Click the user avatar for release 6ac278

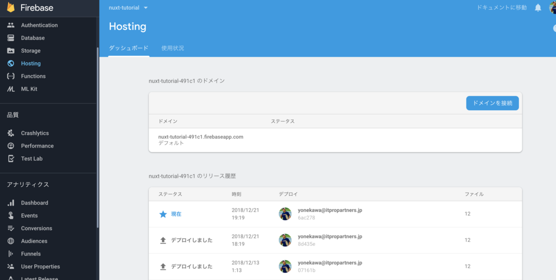[x=285, y=214]
